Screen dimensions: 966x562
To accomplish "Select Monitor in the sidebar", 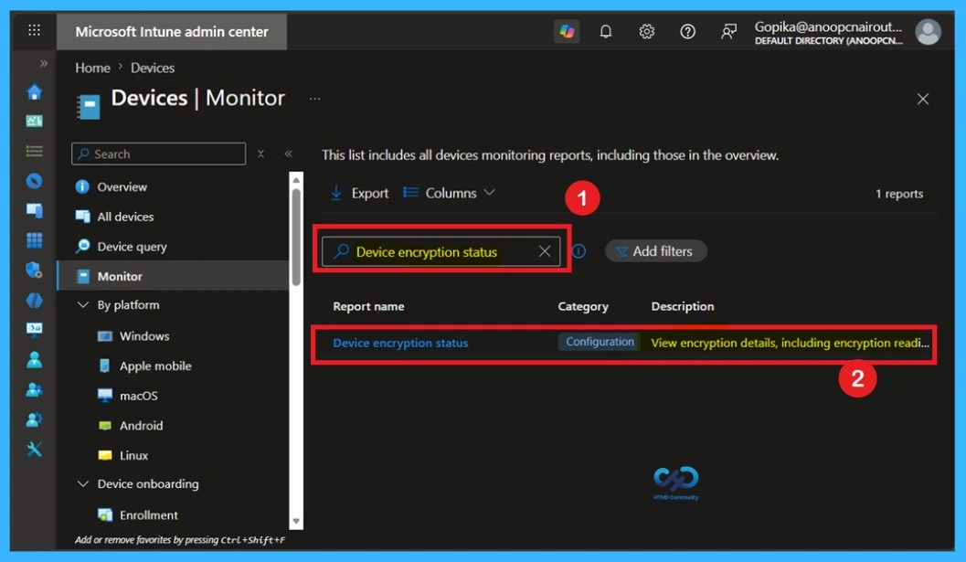I will click(x=173, y=276).
